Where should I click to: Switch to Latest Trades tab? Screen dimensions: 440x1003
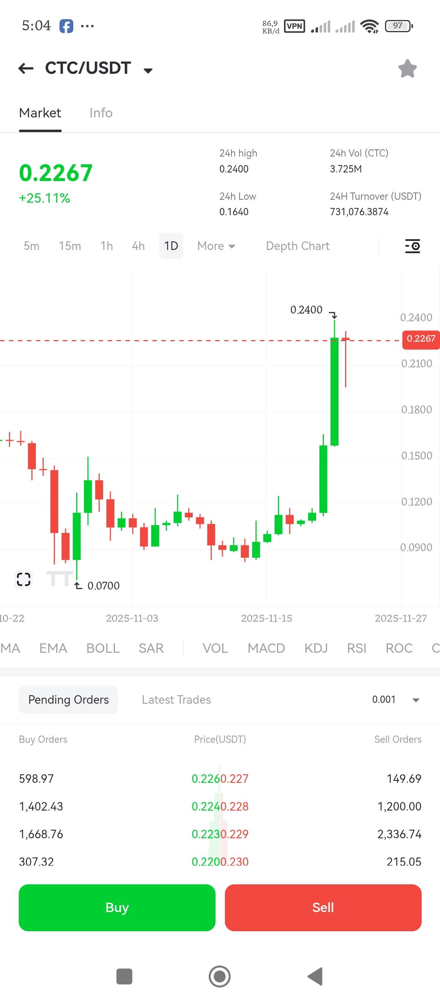(x=176, y=700)
